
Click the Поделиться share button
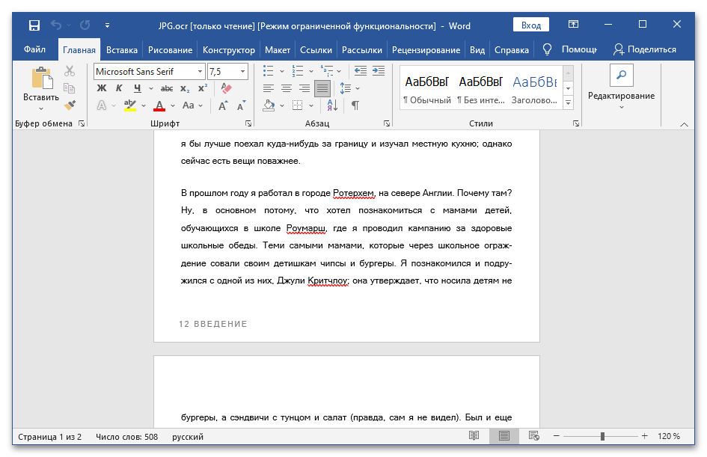pyautogui.click(x=645, y=49)
